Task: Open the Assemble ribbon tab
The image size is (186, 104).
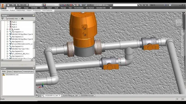Action: [11, 8]
